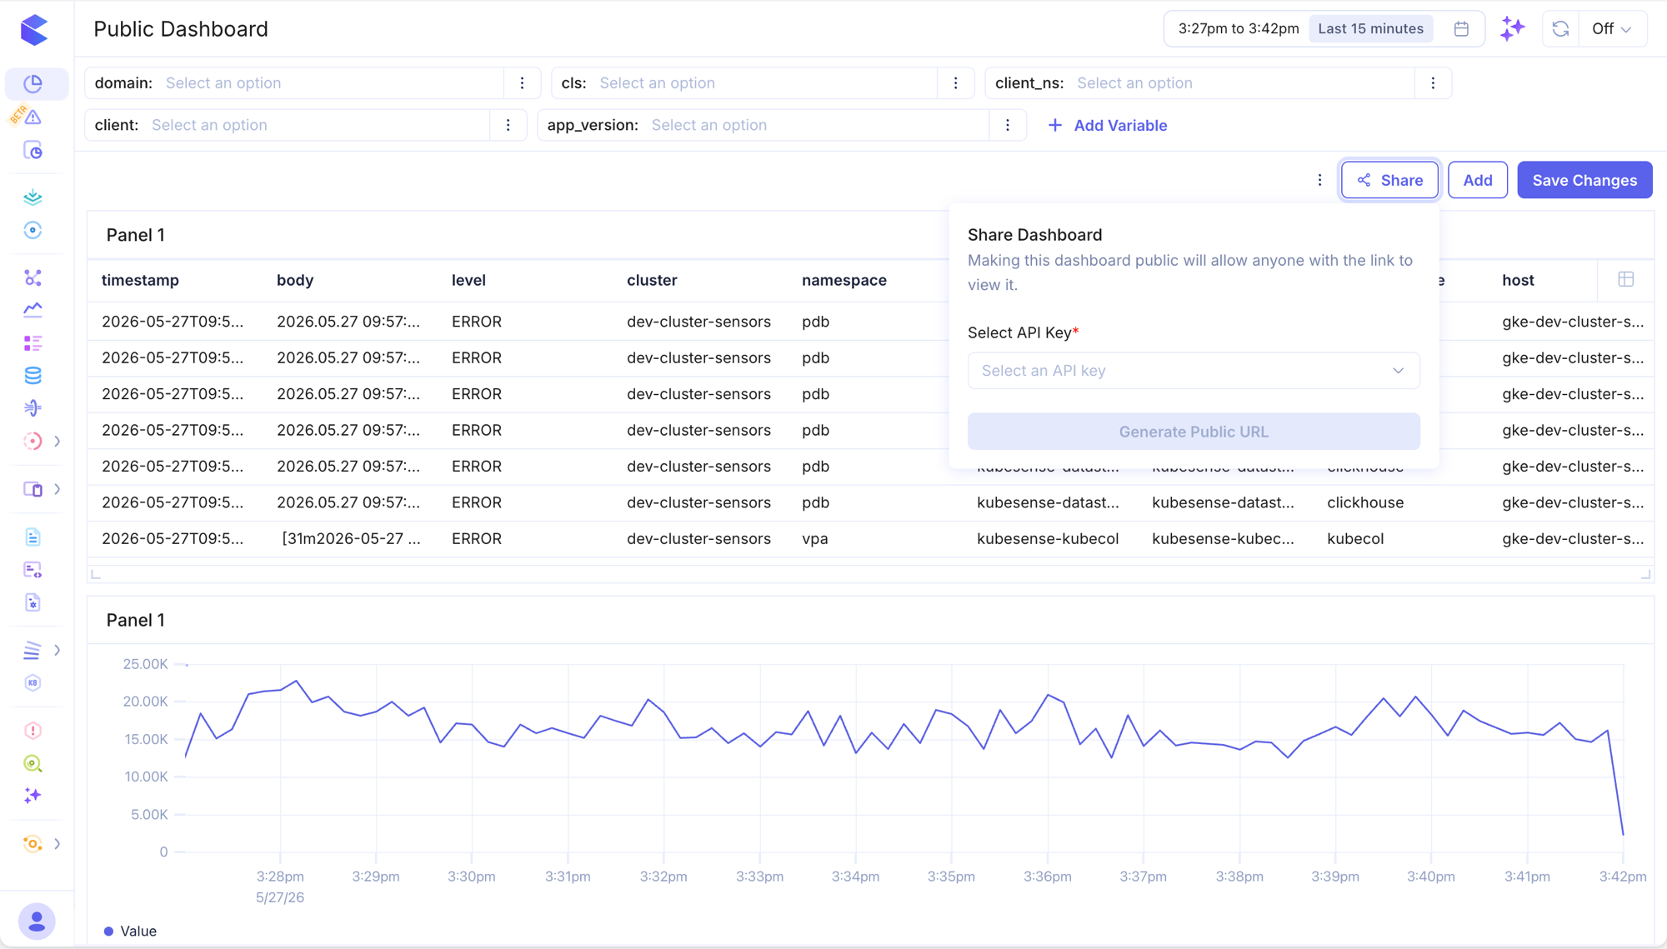
Task: Click the cluster column header
Action: pos(652,280)
